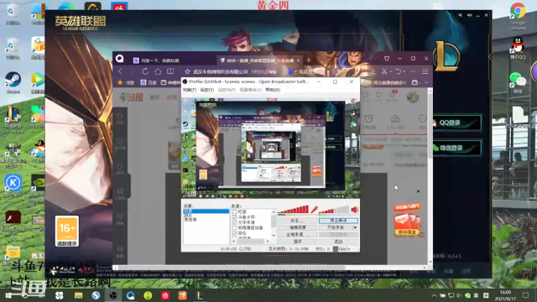Open the 设定(S) menu in OBS
Screen dimensions: 537x302
(207, 90)
